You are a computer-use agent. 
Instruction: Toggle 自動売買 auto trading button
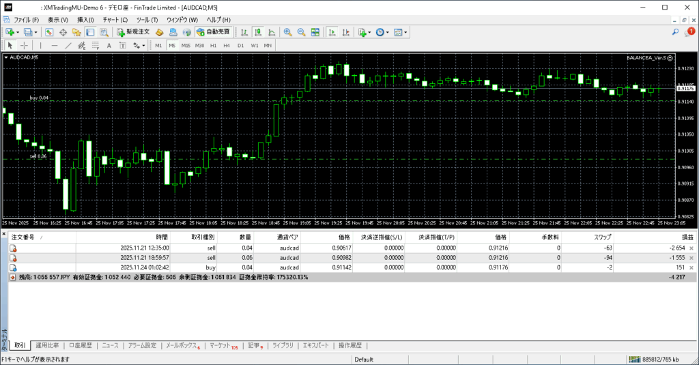[213, 32]
